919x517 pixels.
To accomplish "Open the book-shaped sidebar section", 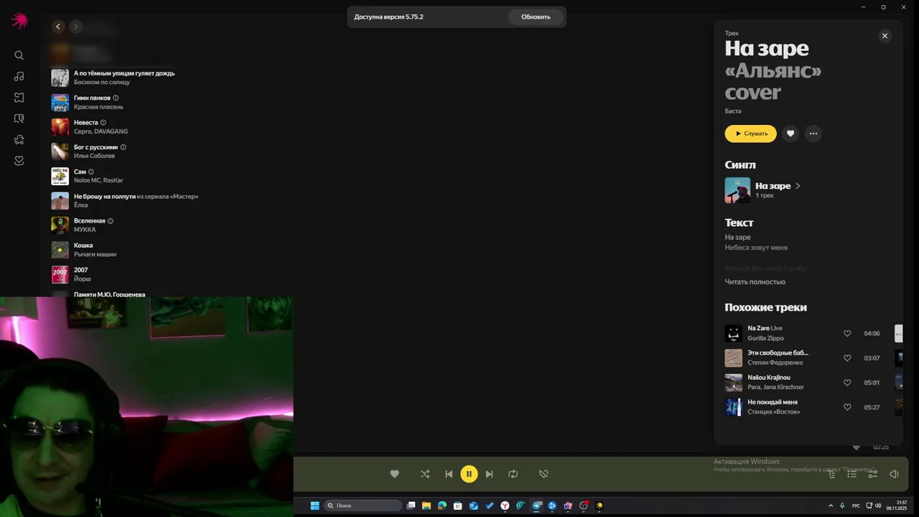I will 19,118.
